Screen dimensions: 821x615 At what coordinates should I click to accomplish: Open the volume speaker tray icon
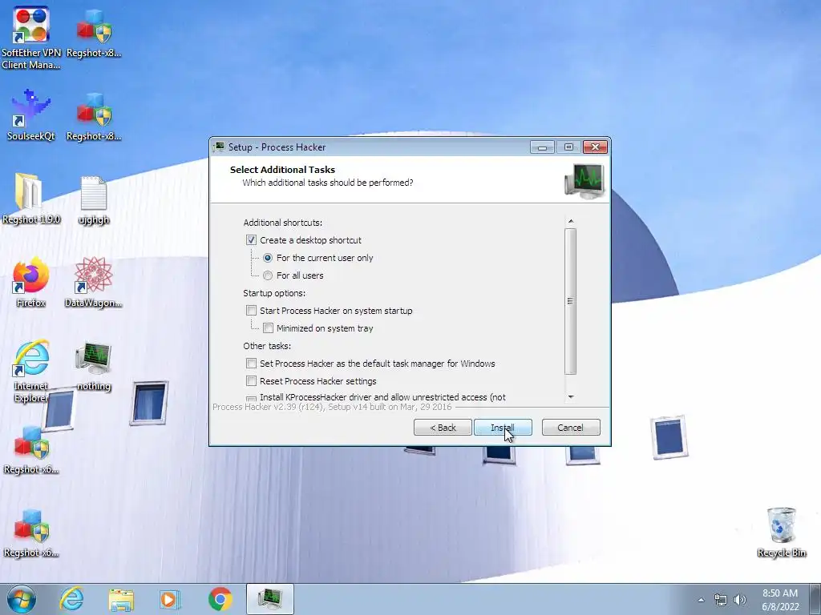pos(740,600)
